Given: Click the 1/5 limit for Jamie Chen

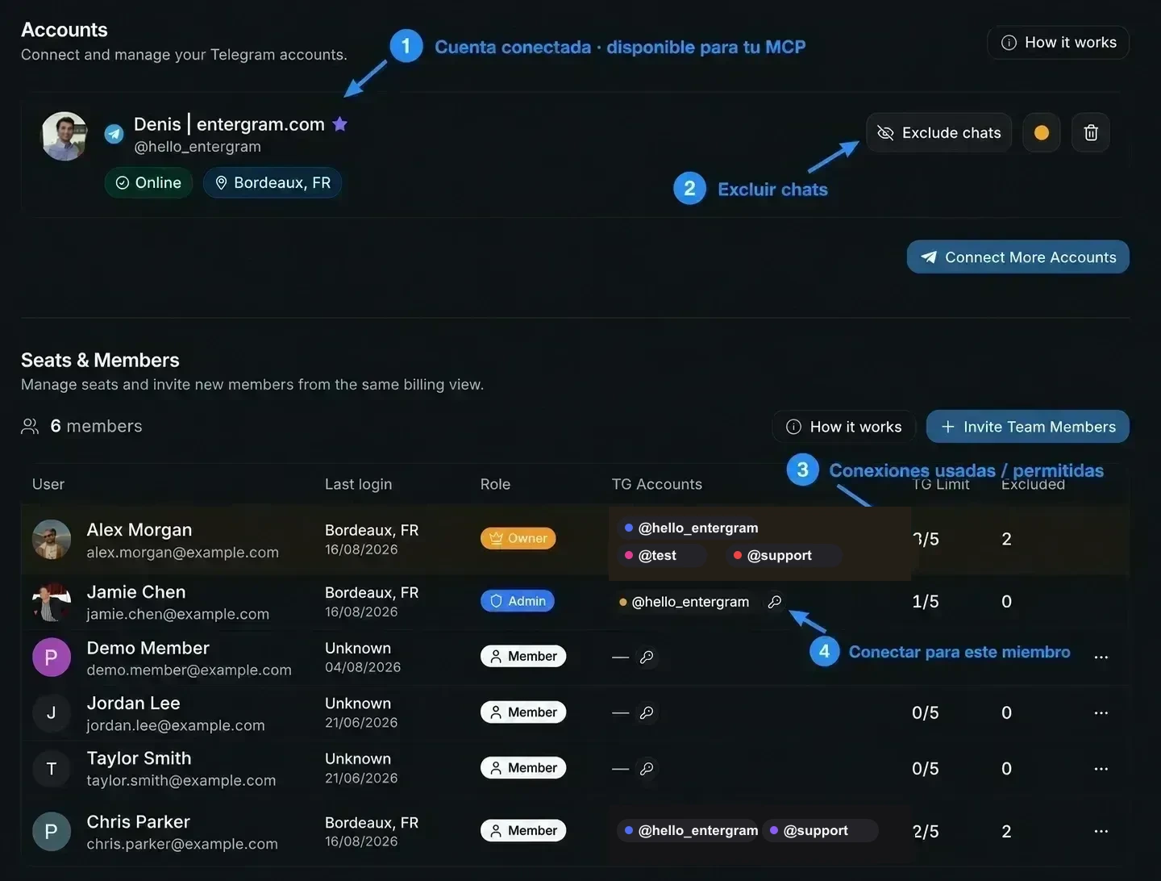Looking at the screenshot, I should (926, 602).
